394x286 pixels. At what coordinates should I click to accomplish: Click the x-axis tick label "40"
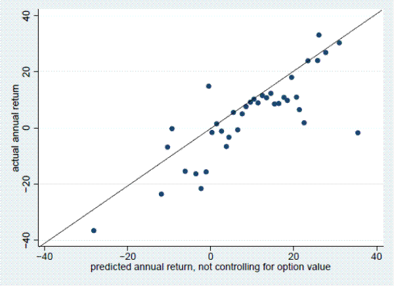(376, 255)
